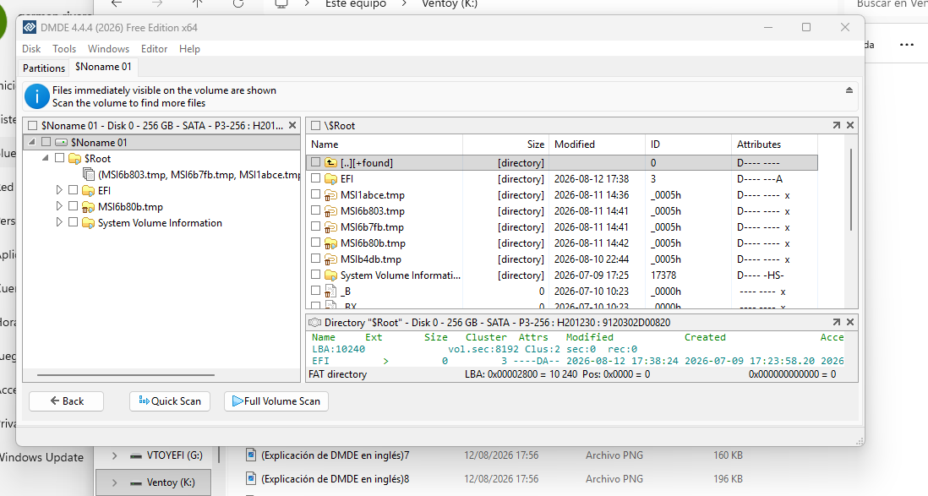Sort file list by Attributes column

pyautogui.click(x=774, y=144)
